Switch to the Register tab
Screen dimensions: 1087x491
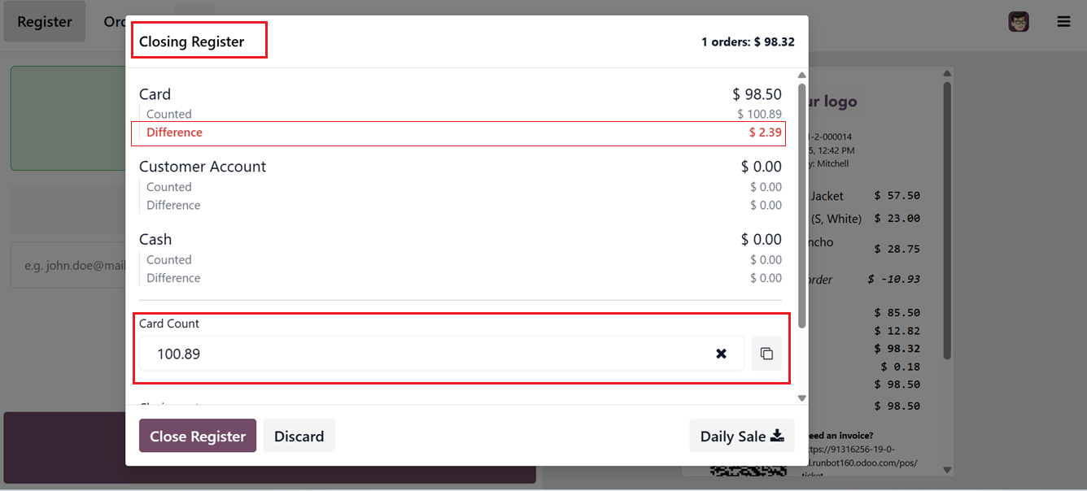(x=45, y=22)
